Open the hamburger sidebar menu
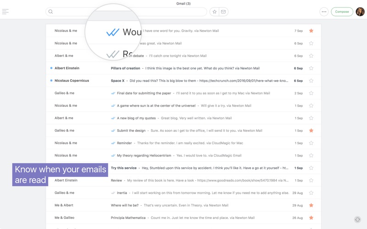This screenshot has width=367, height=229. (6, 11)
